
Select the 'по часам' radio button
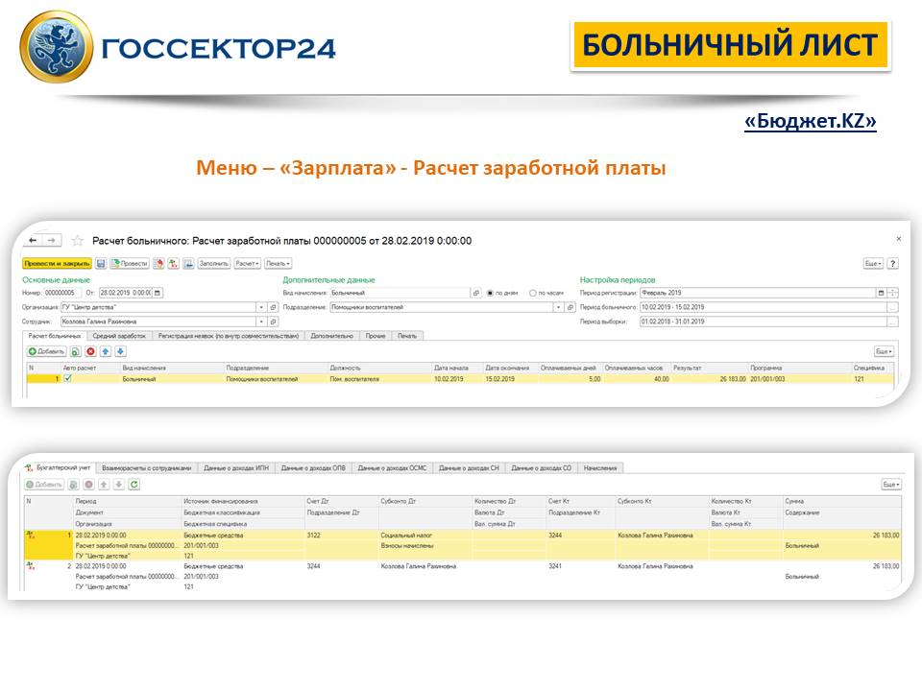(x=533, y=293)
